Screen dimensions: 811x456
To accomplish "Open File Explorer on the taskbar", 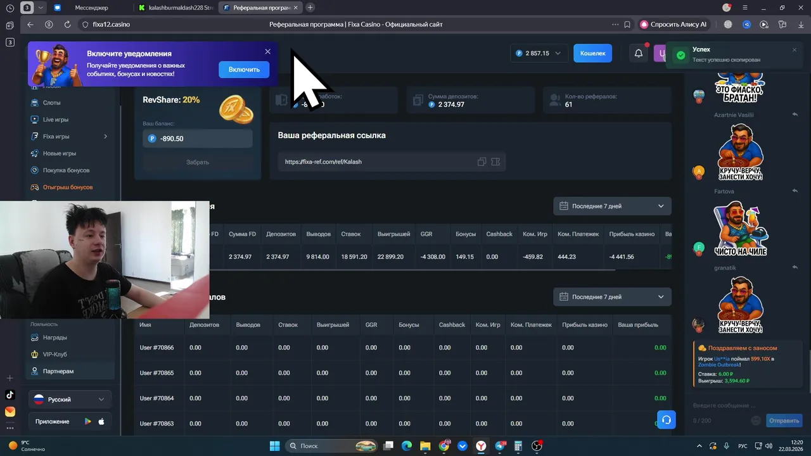I will point(425,446).
